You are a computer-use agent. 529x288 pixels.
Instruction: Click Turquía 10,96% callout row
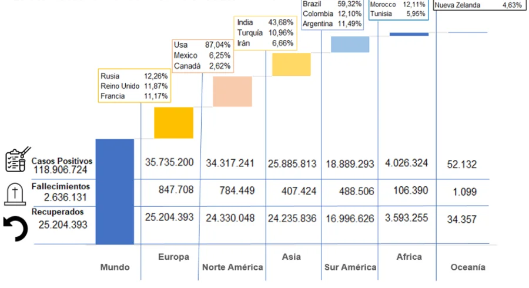[265, 33]
